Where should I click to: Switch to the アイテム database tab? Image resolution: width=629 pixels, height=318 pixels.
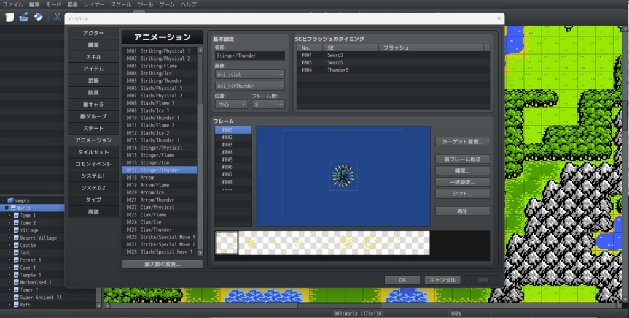tap(93, 69)
